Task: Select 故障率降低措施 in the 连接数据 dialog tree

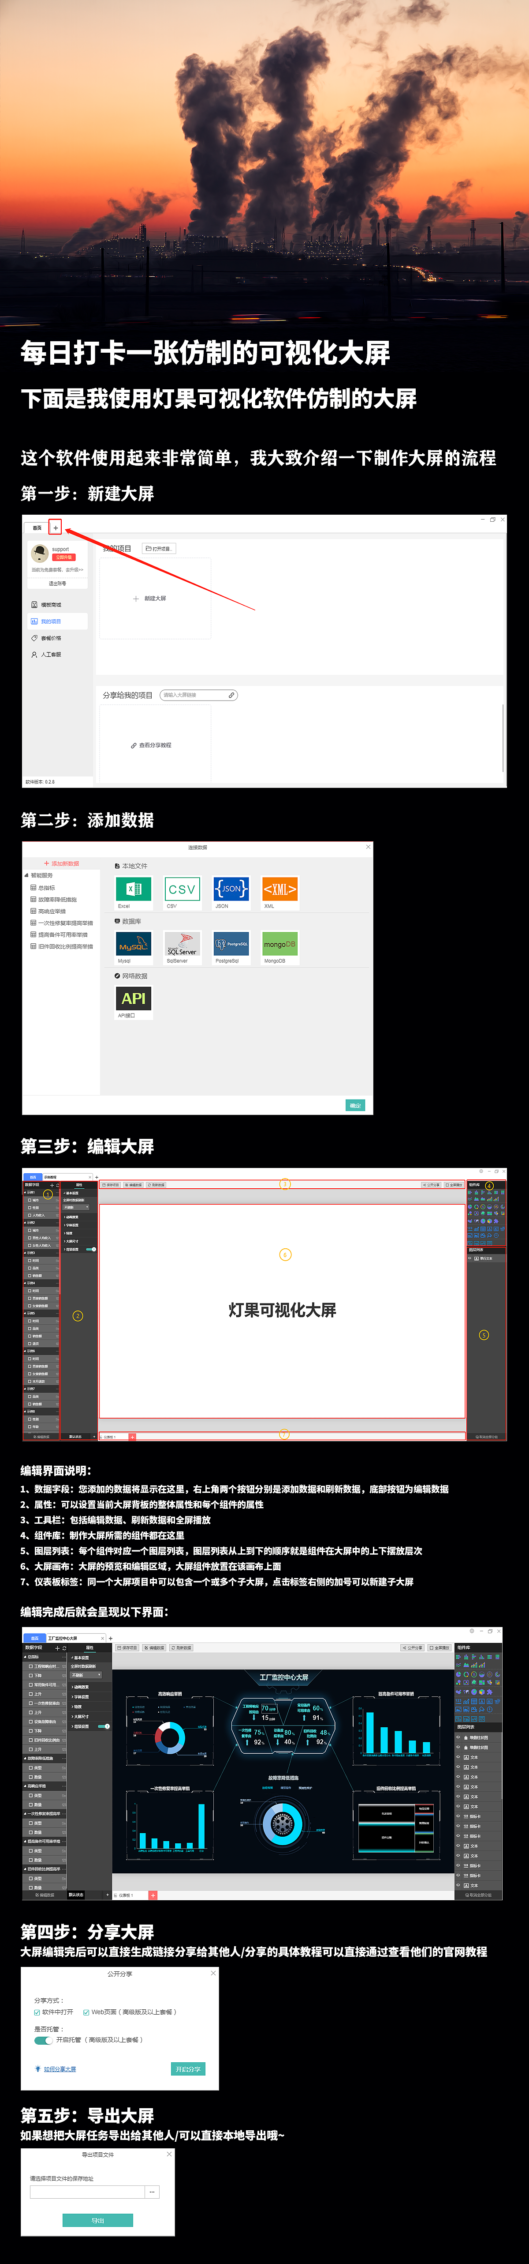Action: [53, 899]
